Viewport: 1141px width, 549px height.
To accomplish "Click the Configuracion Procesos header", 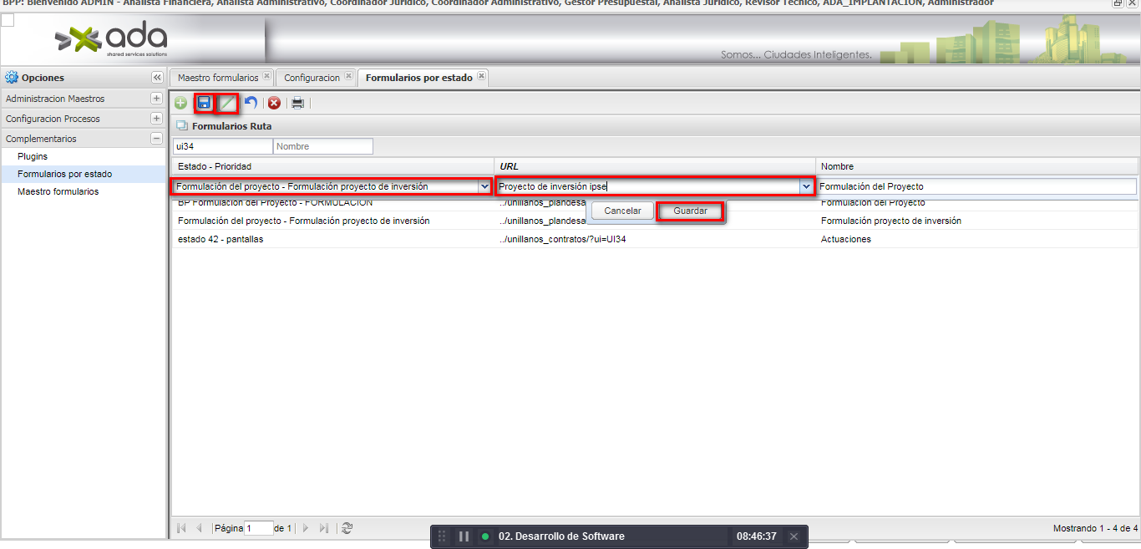I will [83, 119].
